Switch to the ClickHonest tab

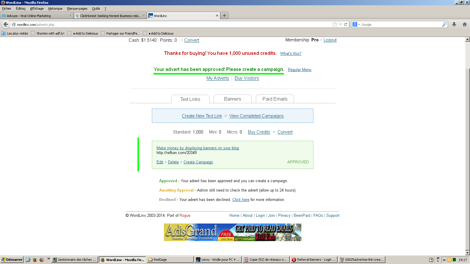110,16
